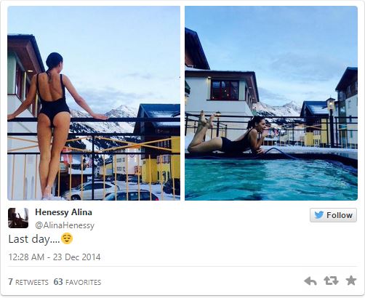View the 7 RETWEETS list
The image size is (365, 298).
(x=28, y=282)
